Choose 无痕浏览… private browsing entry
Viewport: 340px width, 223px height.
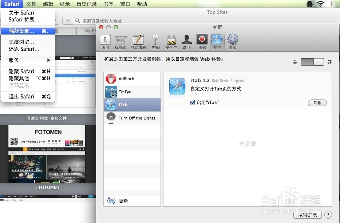[28, 42]
